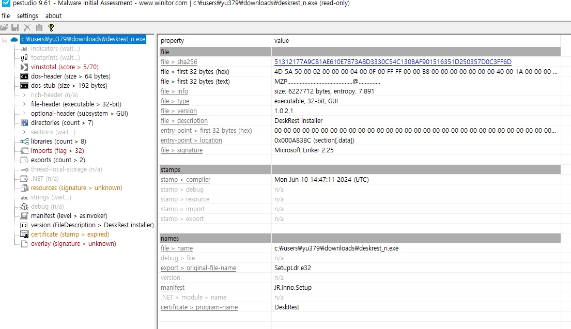Click the overlay page icon
The image size is (571, 329).
[x=24, y=244]
